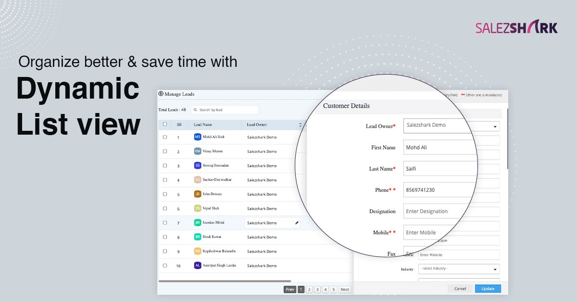Click the Cancel button

[460, 289]
